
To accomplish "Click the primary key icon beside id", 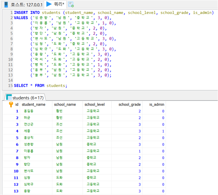I will click(x=11, y=104).
